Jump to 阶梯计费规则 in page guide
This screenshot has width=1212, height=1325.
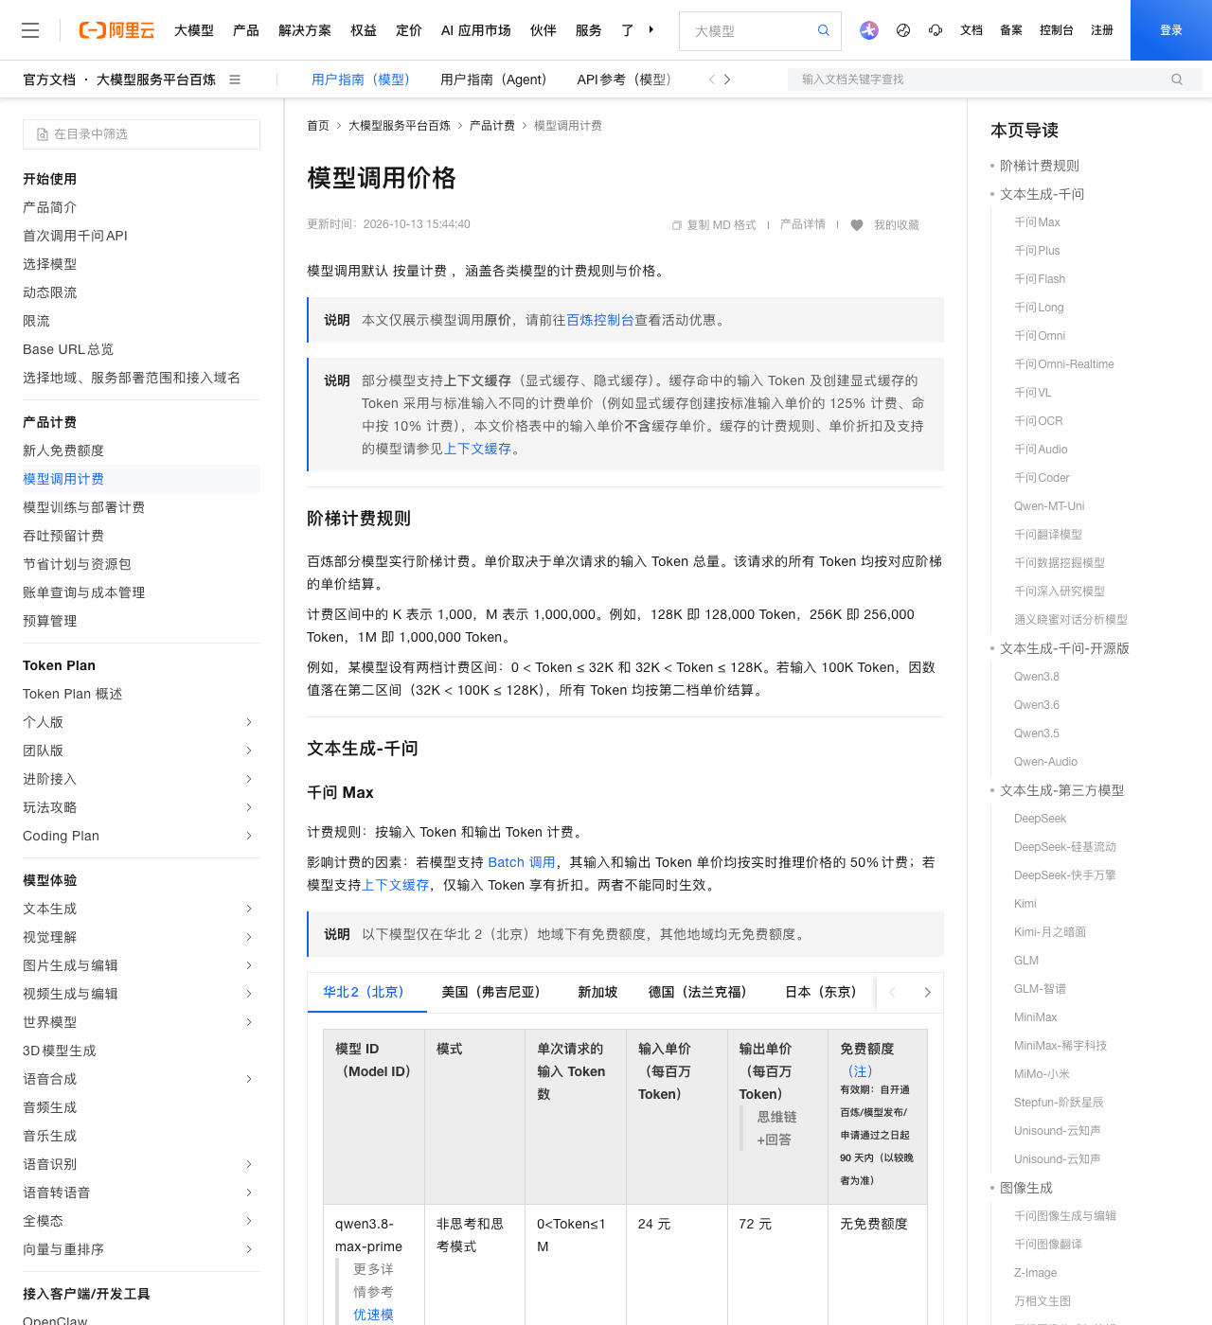[1040, 166]
